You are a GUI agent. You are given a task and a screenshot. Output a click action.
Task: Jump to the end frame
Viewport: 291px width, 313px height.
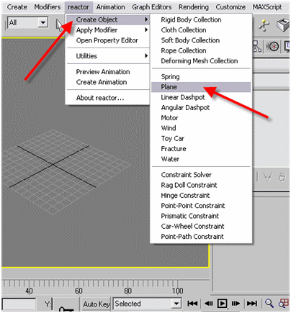[x=252, y=304]
